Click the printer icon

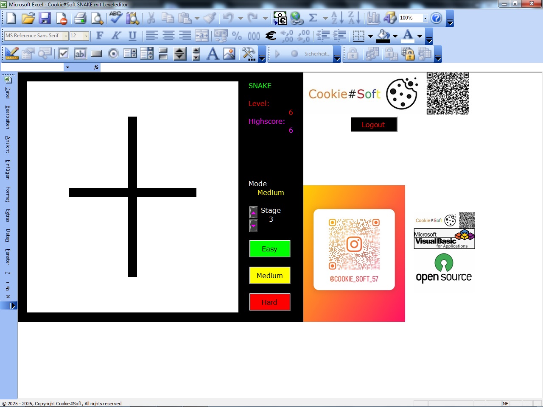pos(80,18)
